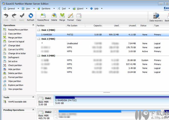Select the Active partition with 3.05 GB unused
Image resolution: width=169 pixels, height=120 pixels.
coord(102,51)
